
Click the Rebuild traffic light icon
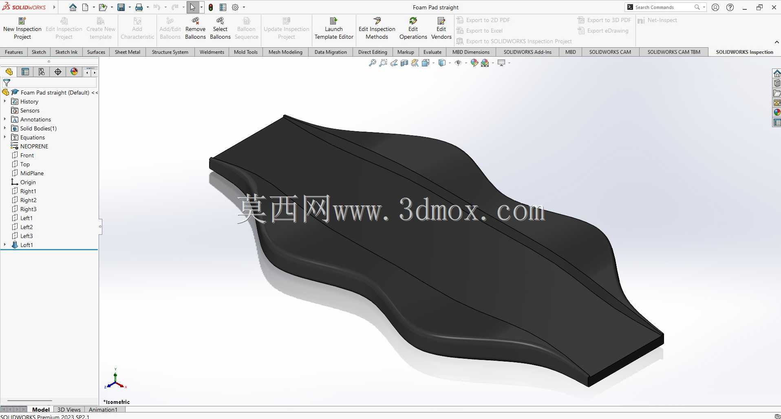click(x=211, y=7)
